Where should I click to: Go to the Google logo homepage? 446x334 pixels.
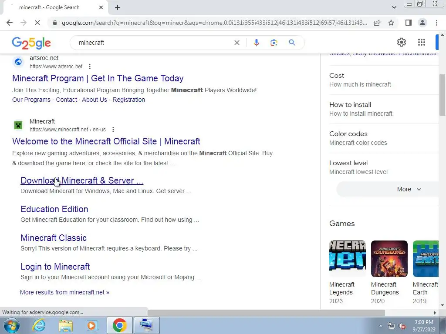pyautogui.click(x=31, y=43)
